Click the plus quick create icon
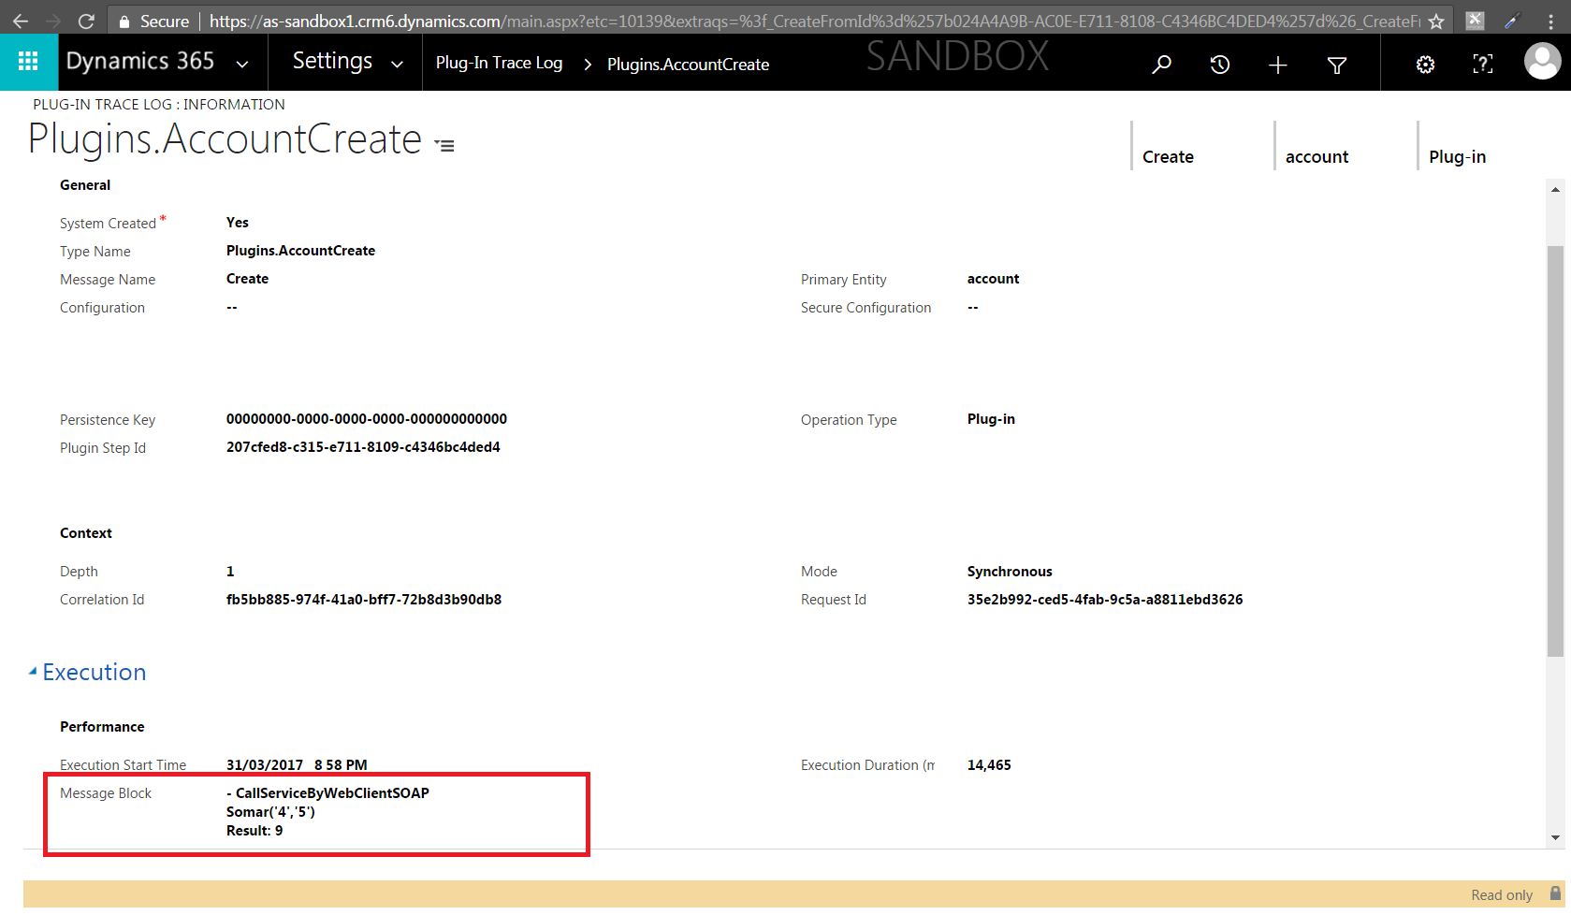Viewport: 1571px width, 915px height. coord(1277,65)
